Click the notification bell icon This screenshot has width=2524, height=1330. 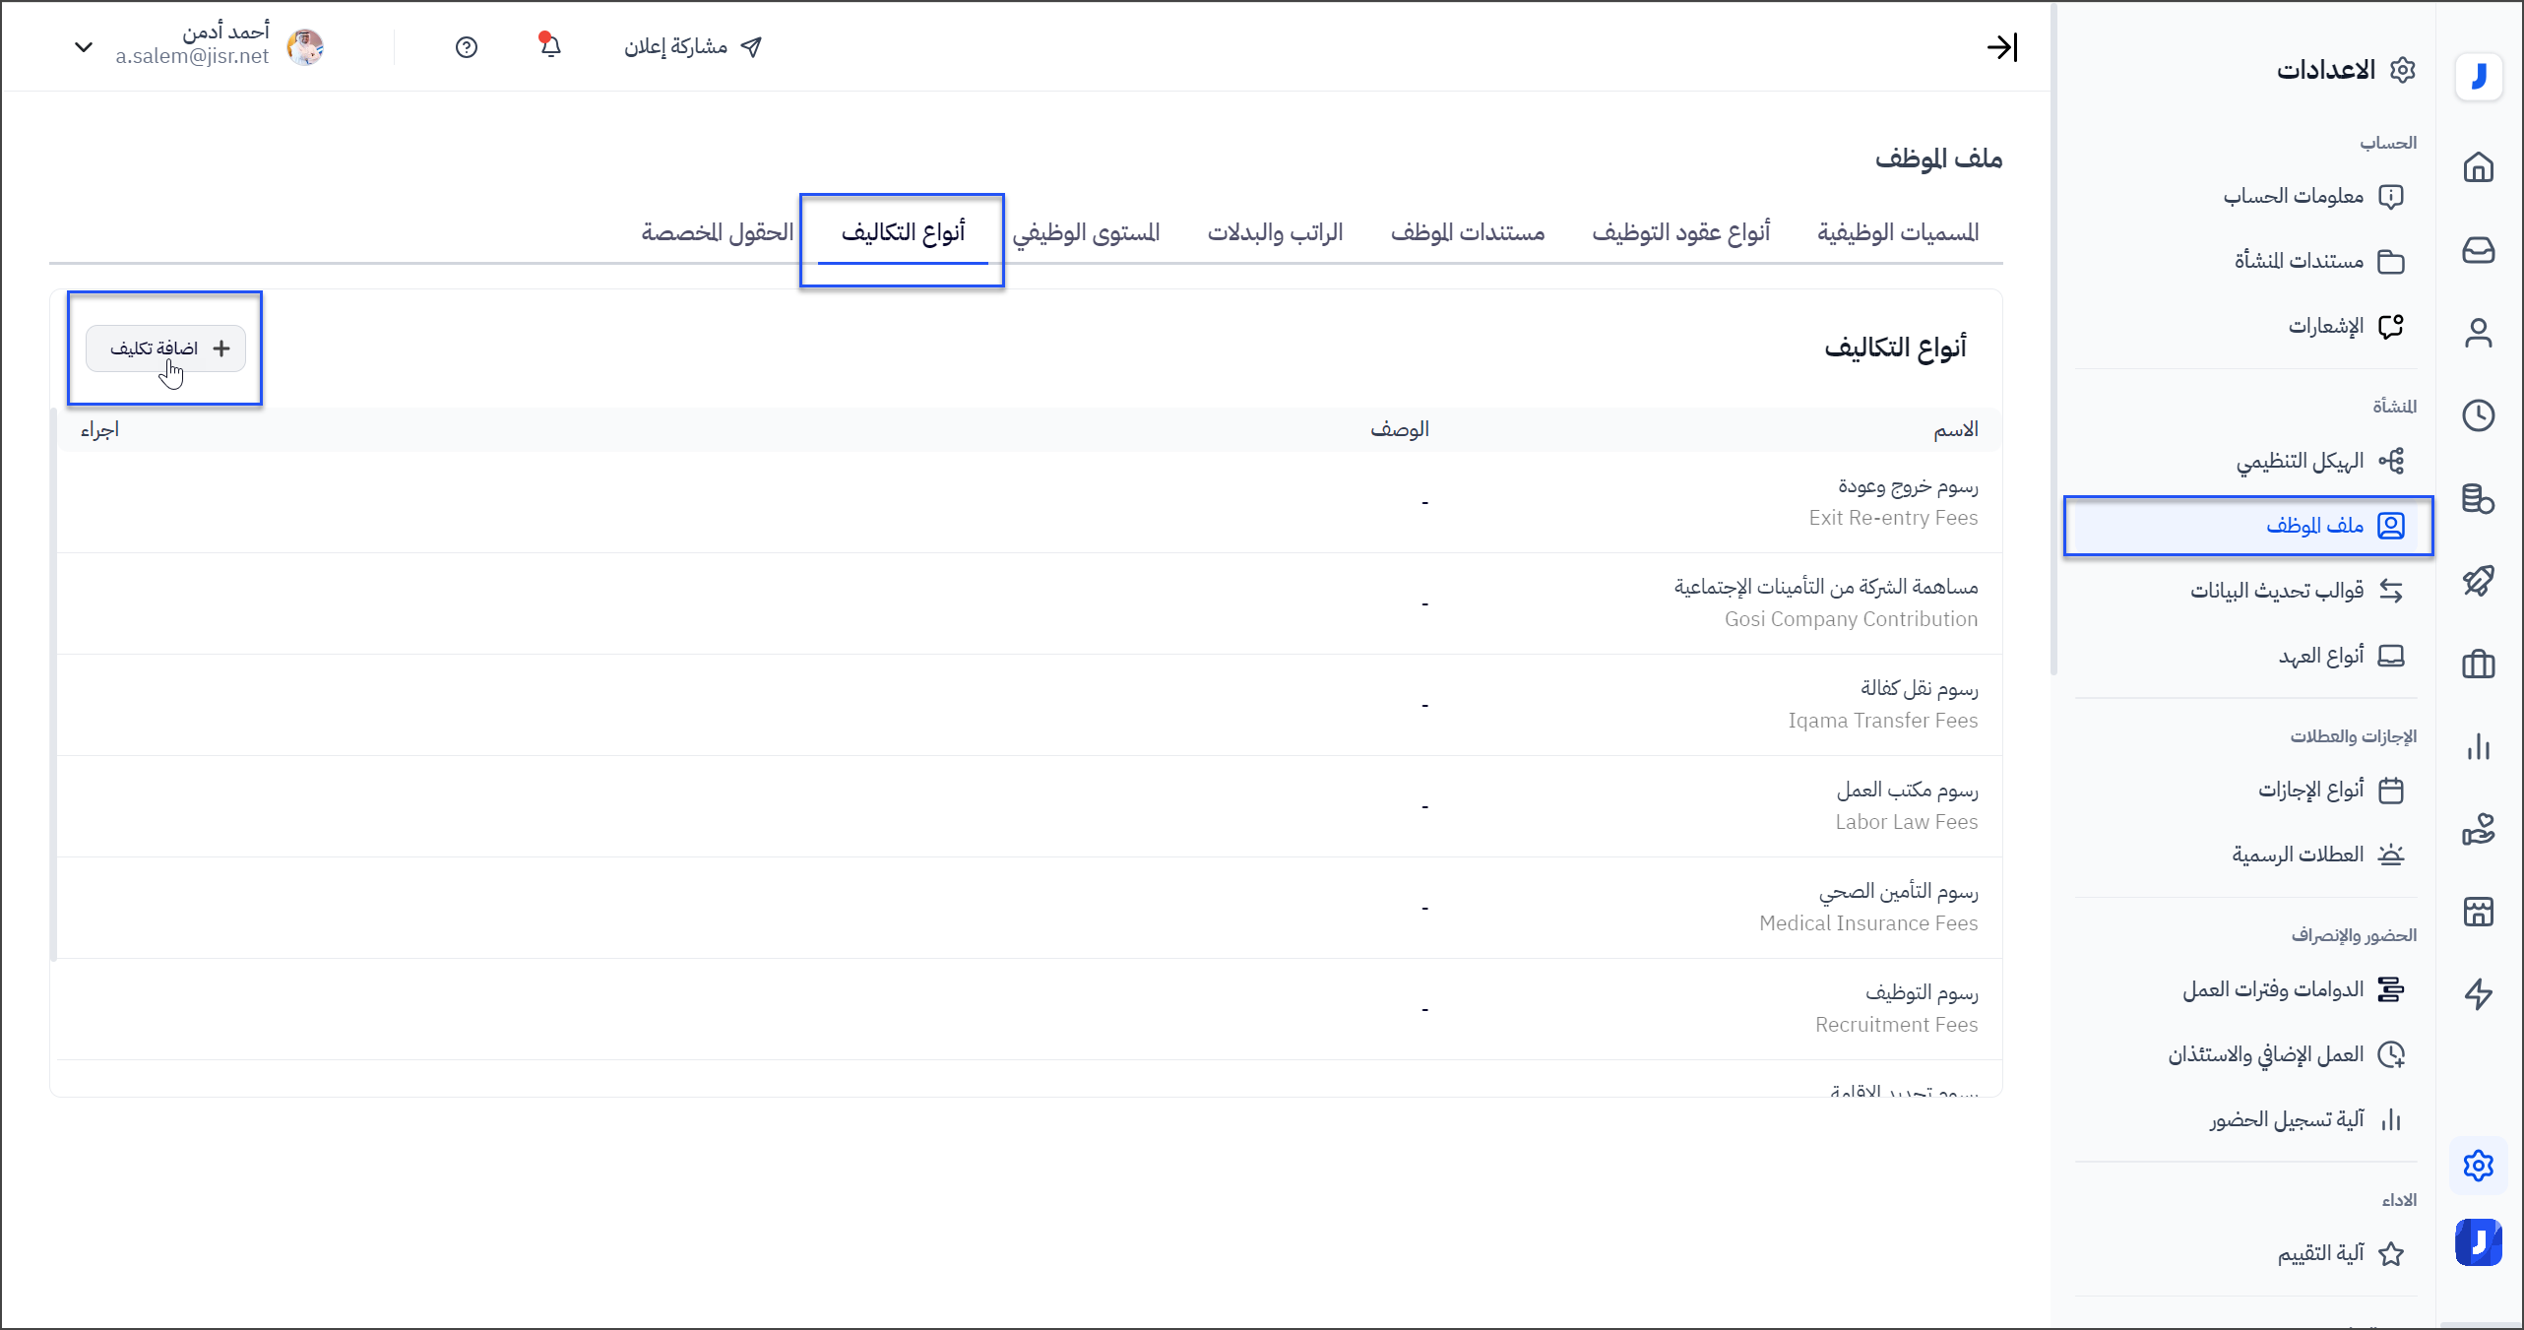click(x=550, y=46)
